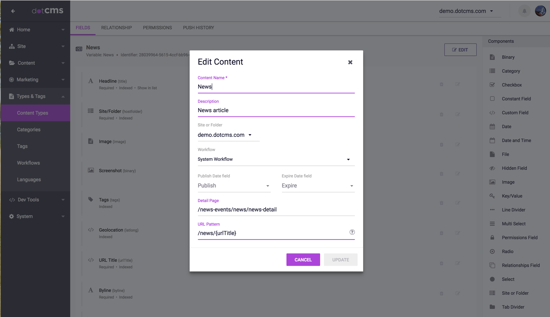
Task: Switch to the Relationship tab
Action: click(x=116, y=28)
